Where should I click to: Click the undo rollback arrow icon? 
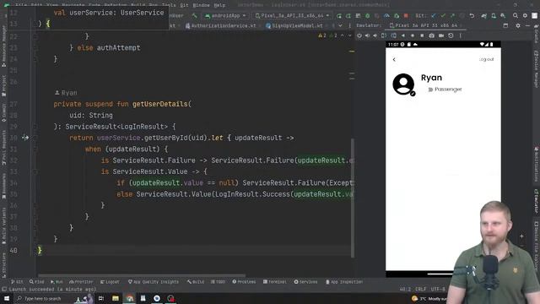(x=472, y=16)
